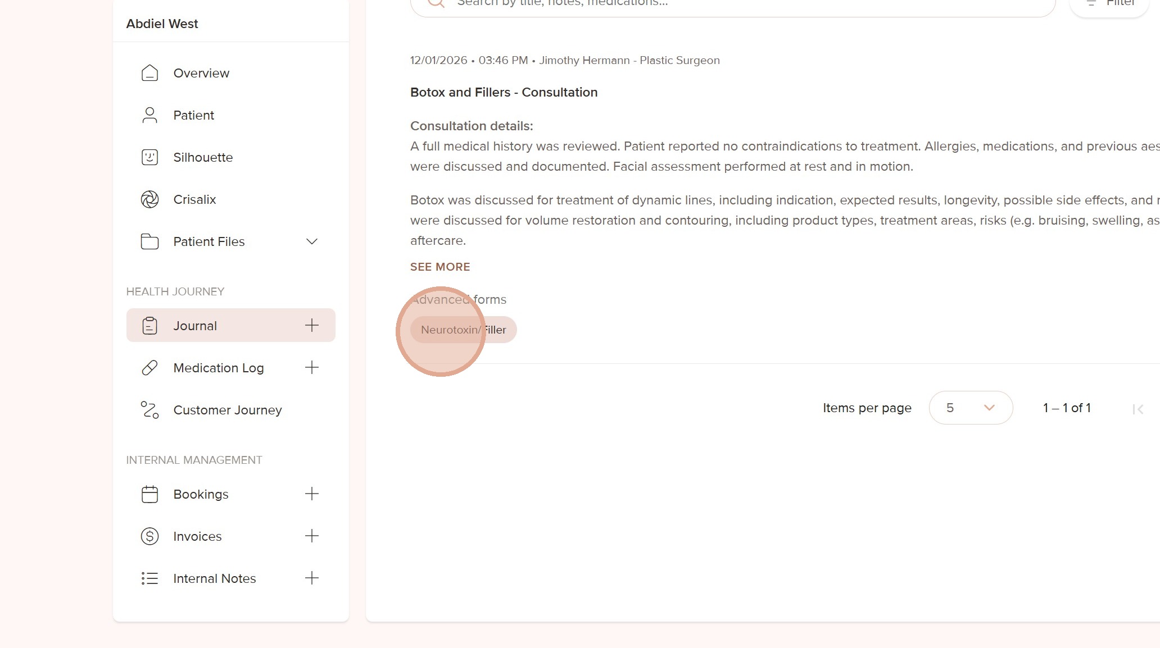
Task: Jump to first page arrow
Action: [1138, 409]
